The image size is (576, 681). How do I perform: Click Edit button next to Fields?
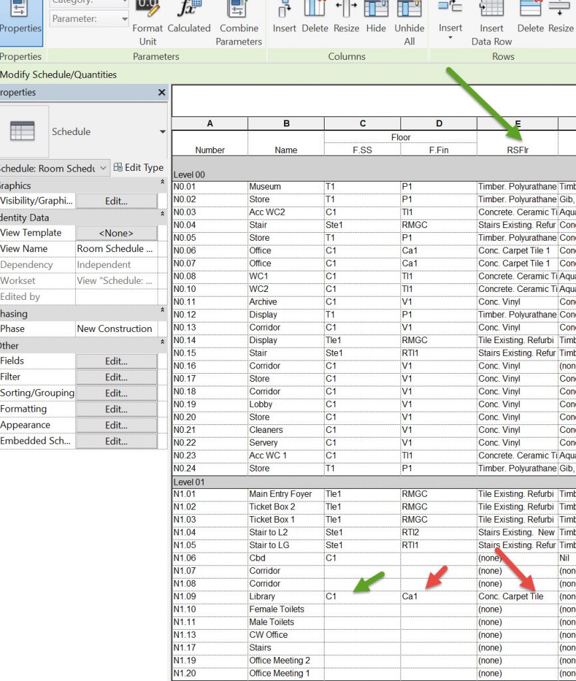[x=116, y=361]
